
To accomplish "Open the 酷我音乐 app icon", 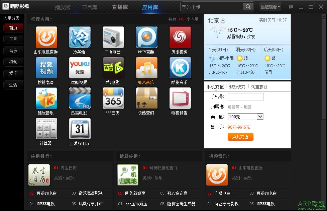I will (x=46, y=98).
